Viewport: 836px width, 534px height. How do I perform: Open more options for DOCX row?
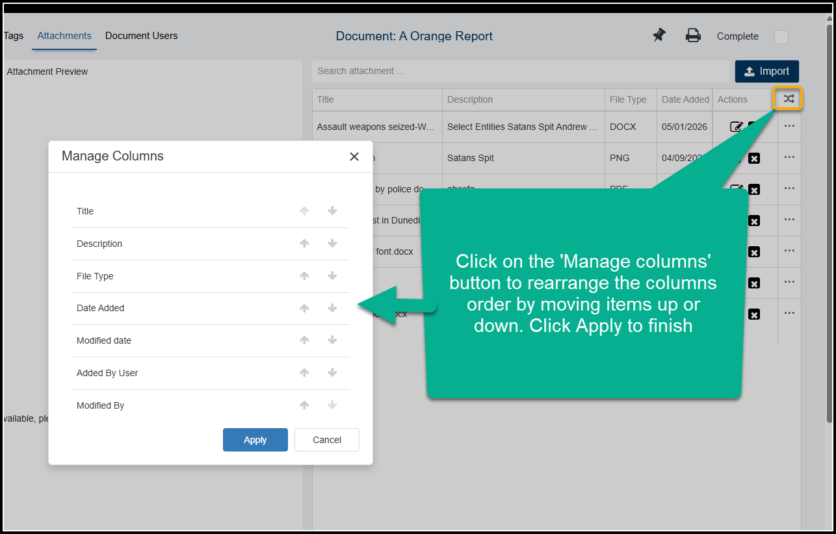pyautogui.click(x=789, y=127)
